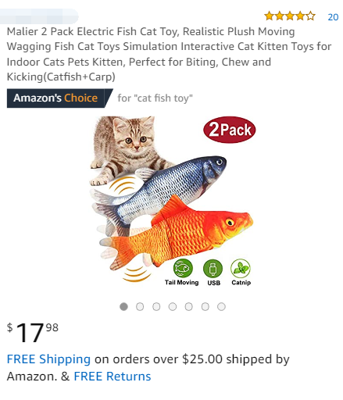Click the blue catfish toy picture
The image size is (343, 400).
[159, 190]
